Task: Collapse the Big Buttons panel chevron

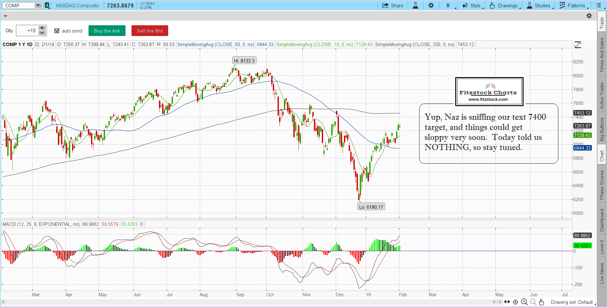Action: (x=5, y=16)
